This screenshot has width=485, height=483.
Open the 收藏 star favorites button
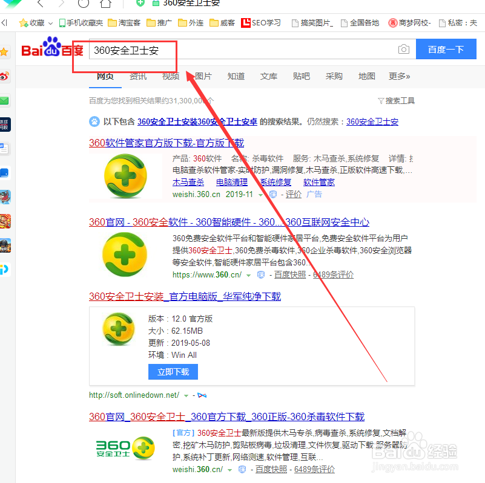pyautogui.click(x=32, y=23)
